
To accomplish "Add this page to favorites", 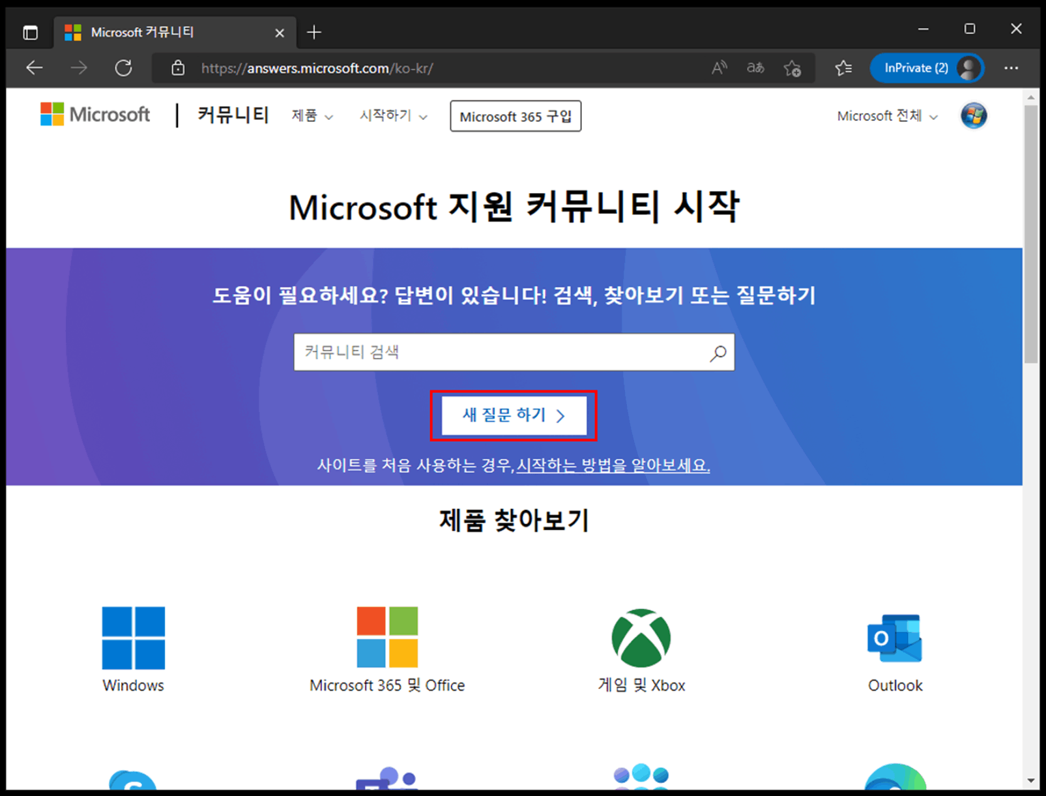I will 792,68.
